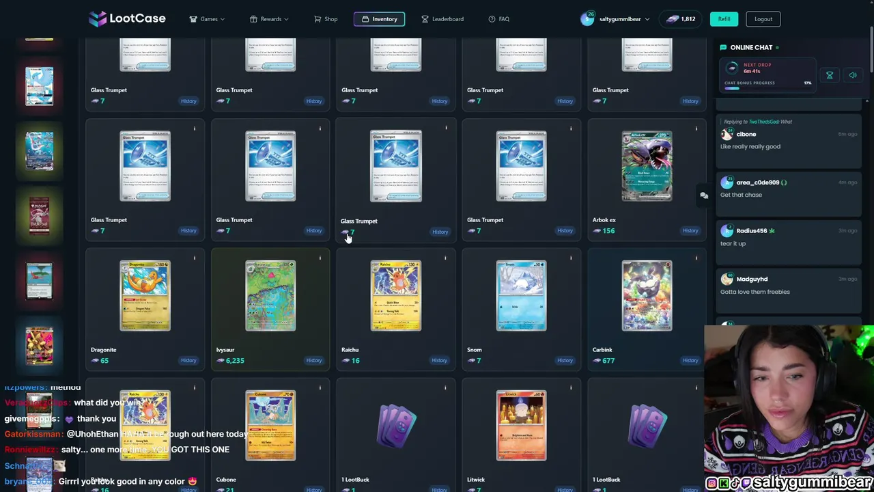Image resolution: width=874 pixels, height=492 pixels.
Task: Click Radius456's chat avatar
Action: tap(727, 231)
